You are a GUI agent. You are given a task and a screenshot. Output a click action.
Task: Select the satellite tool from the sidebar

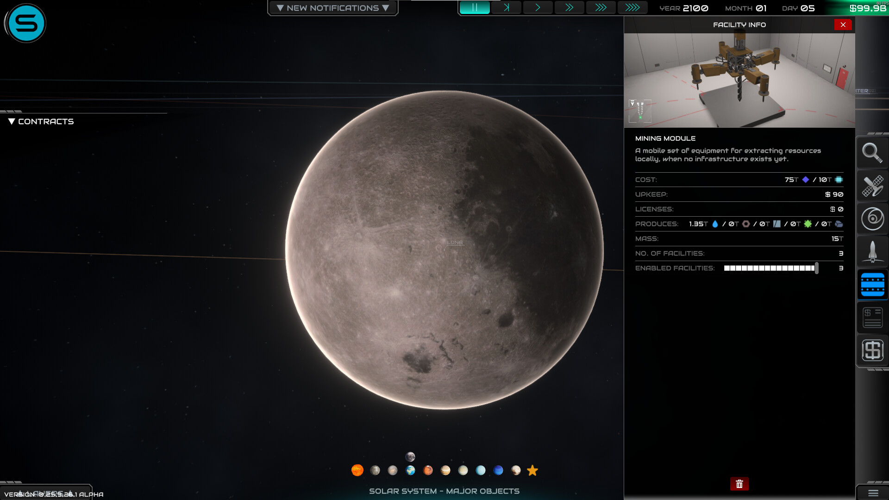tap(872, 186)
